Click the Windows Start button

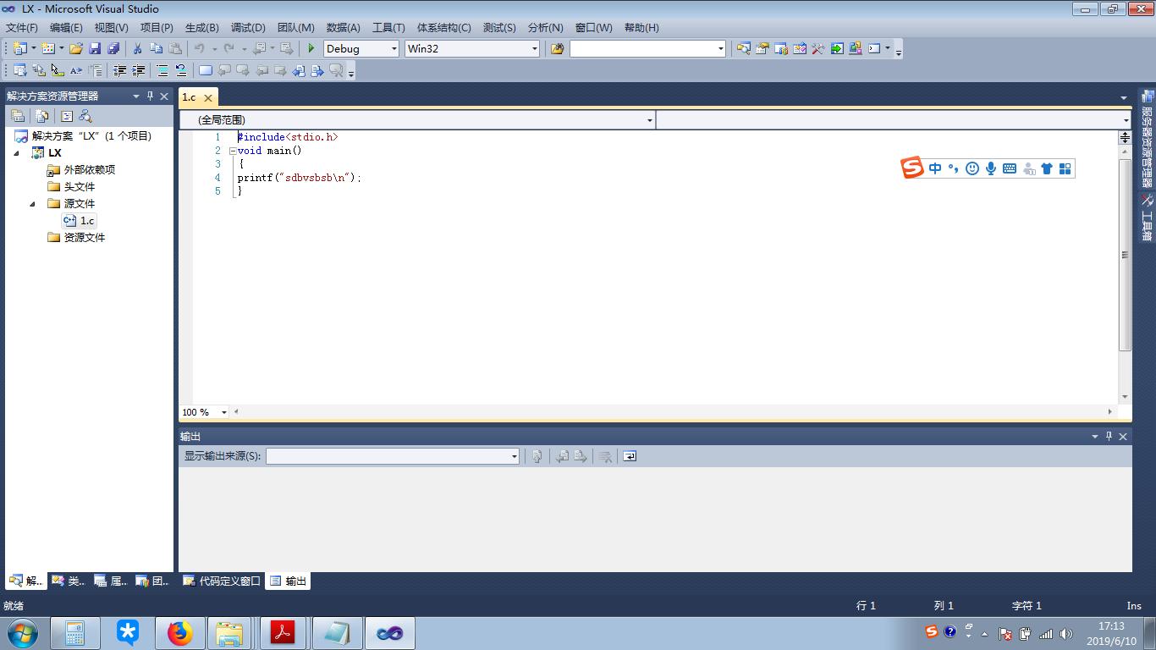coord(23,633)
